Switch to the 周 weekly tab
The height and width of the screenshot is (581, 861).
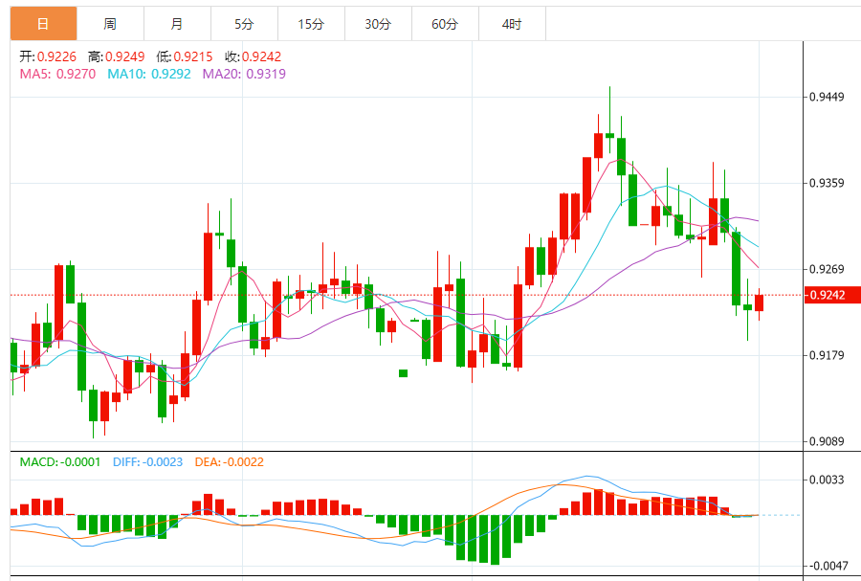click(x=110, y=24)
